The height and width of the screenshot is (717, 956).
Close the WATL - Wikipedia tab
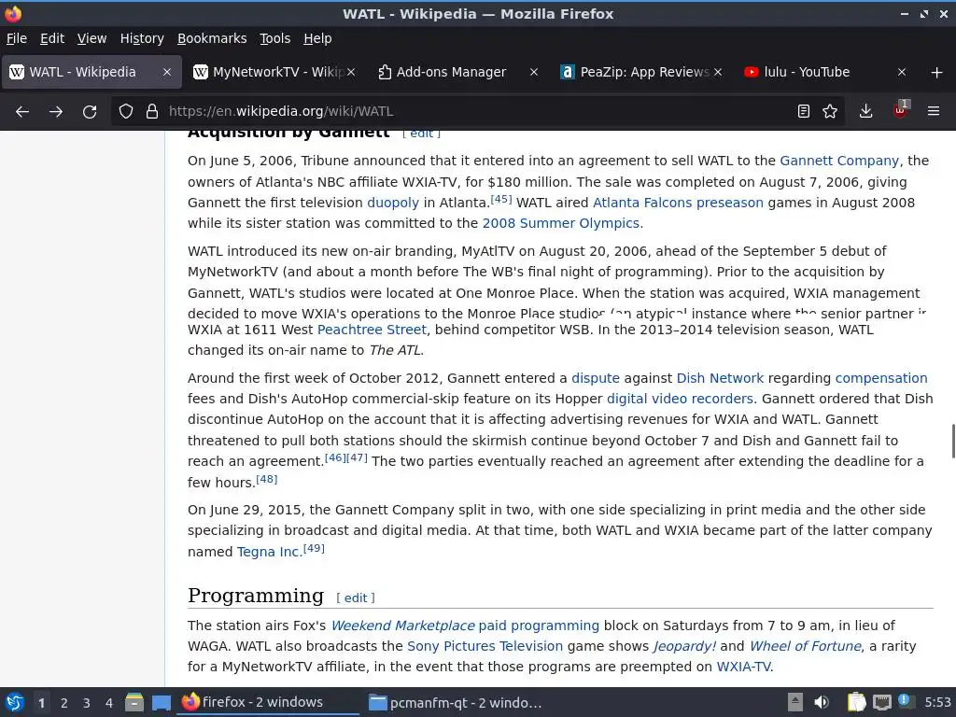(167, 72)
